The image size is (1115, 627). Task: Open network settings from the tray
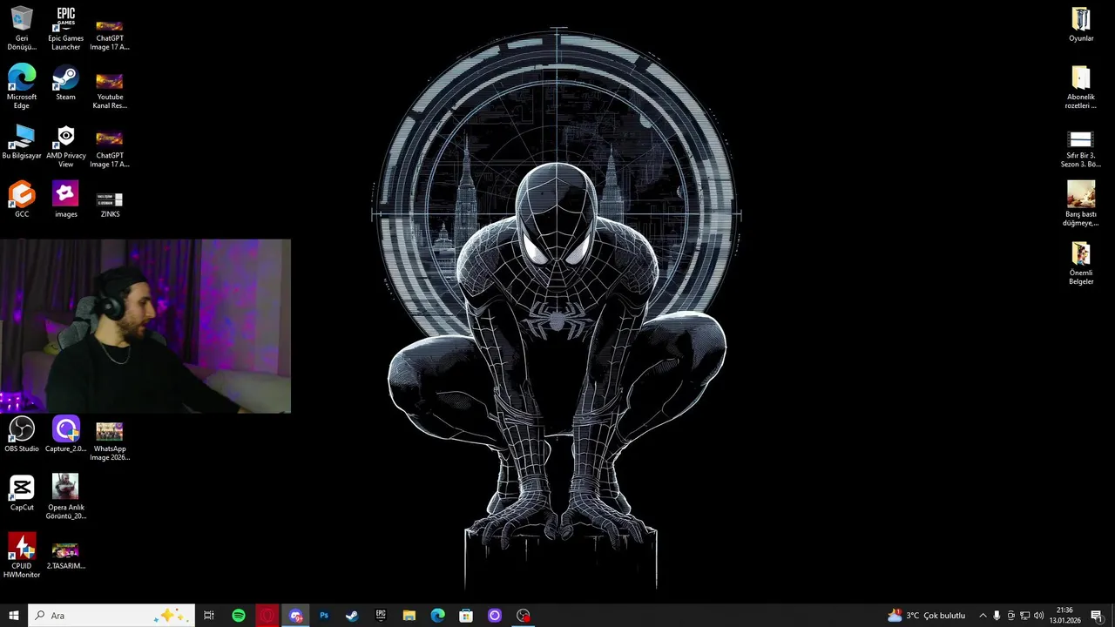1024,616
